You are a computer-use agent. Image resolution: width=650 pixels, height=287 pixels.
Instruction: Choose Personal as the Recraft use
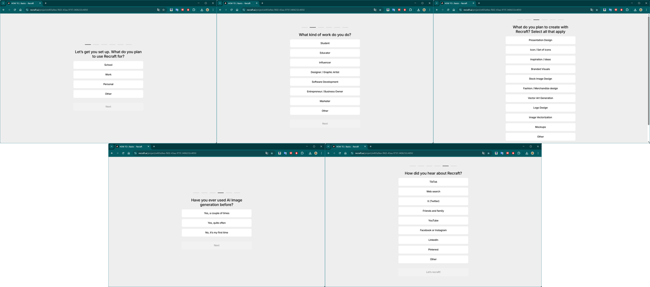pos(108,84)
